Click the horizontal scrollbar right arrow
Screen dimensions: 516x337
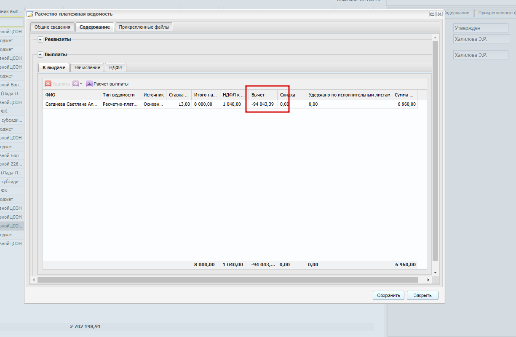pos(428,280)
